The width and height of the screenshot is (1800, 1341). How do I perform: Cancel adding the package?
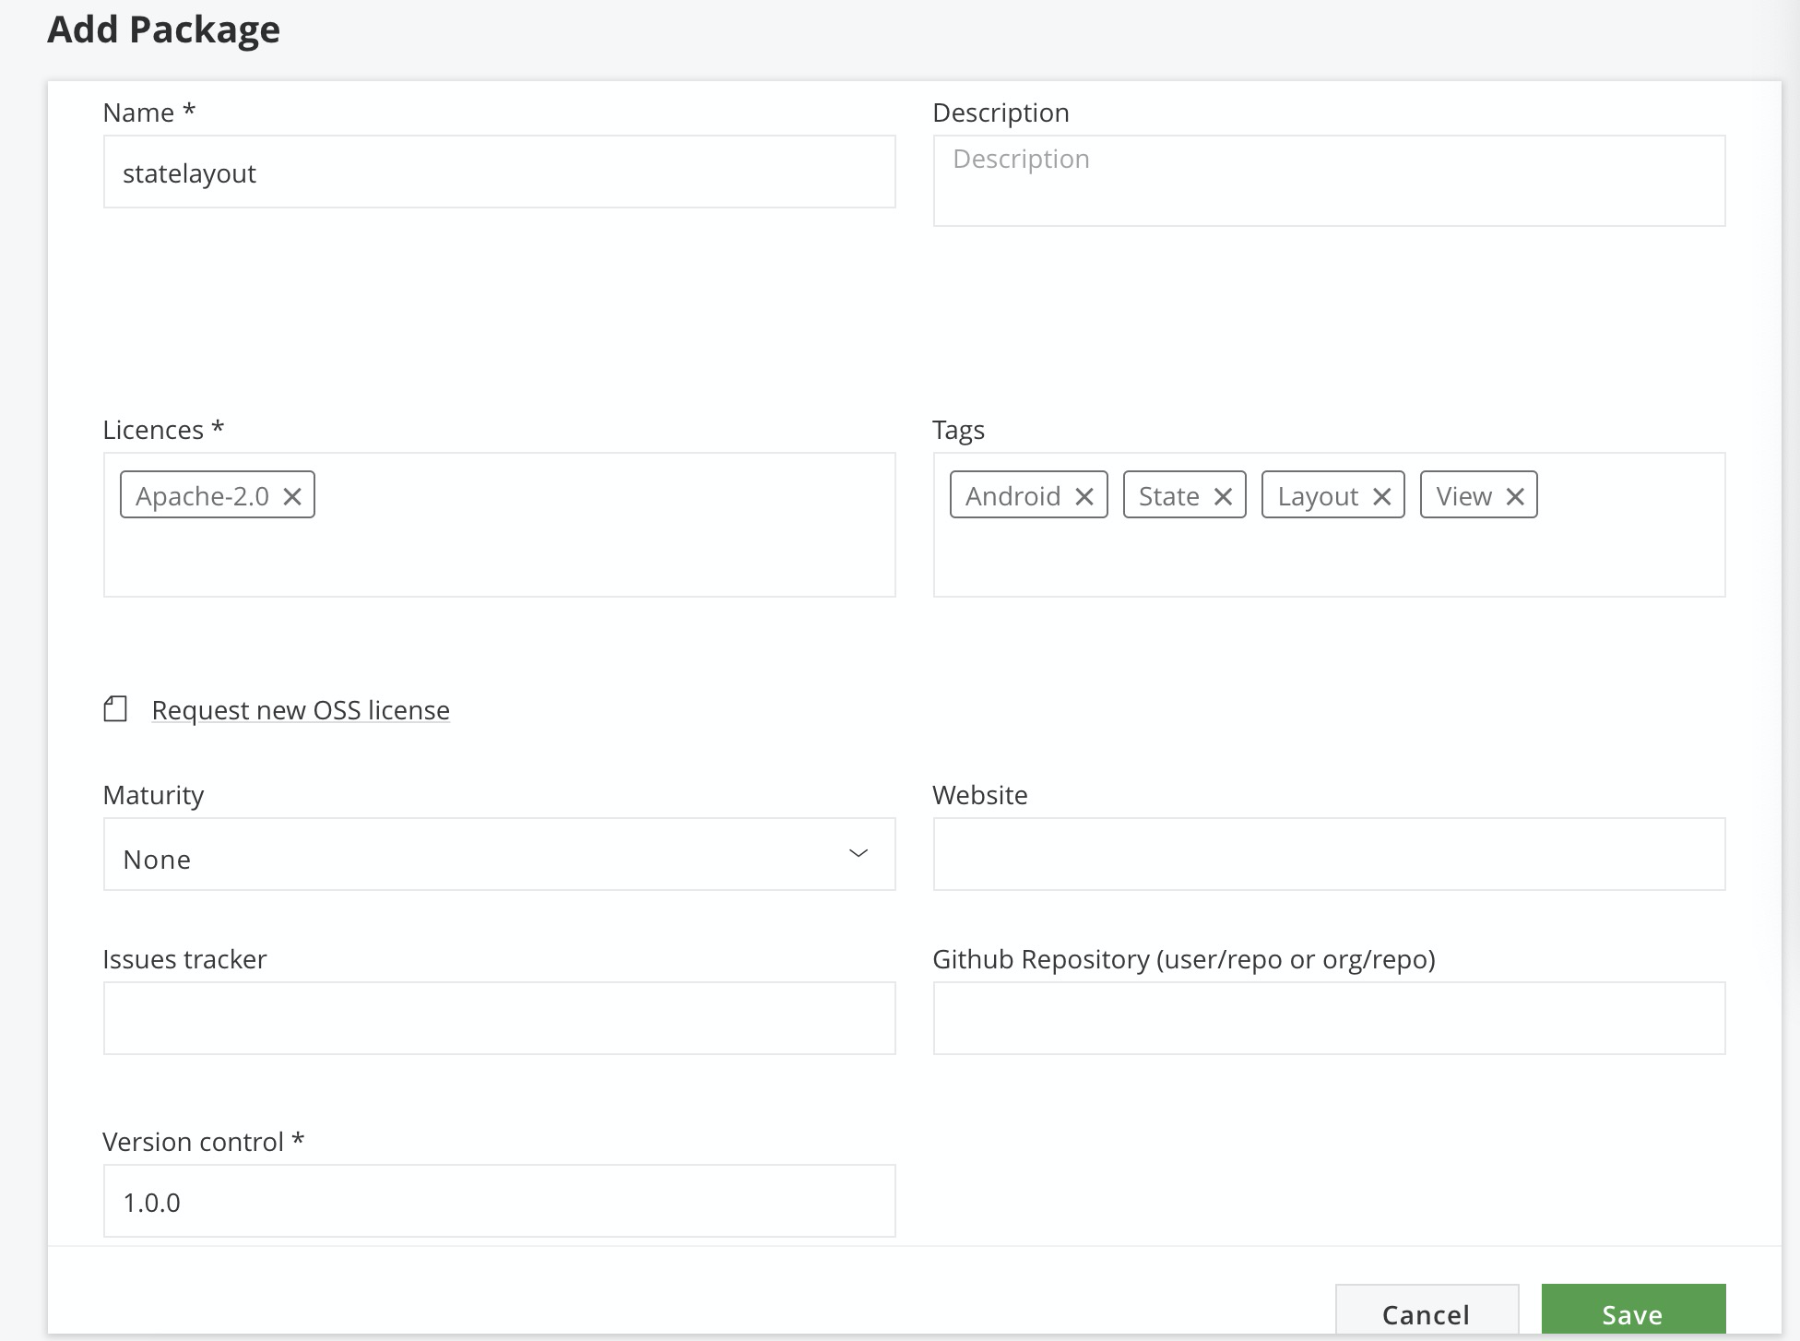(1426, 1311)
